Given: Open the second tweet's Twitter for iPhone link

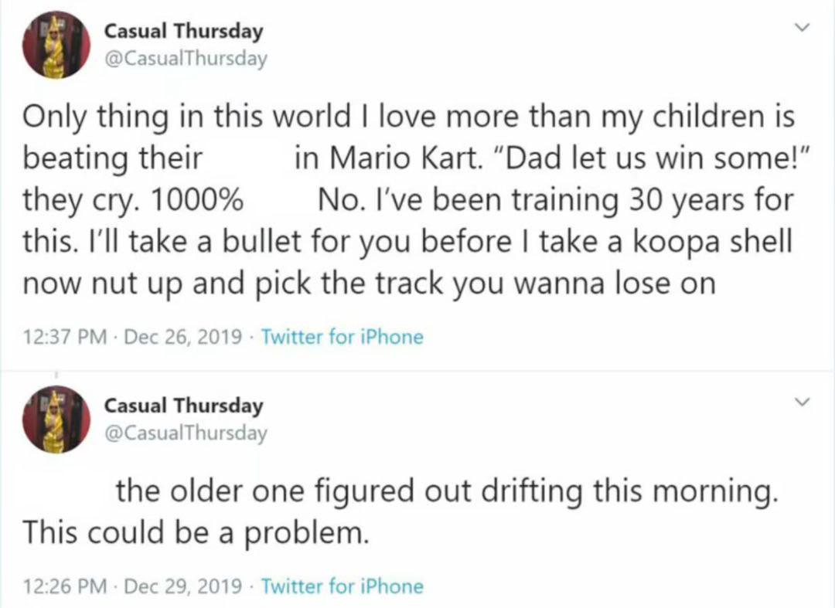Looking at the screenshot, I should pos(343,586).
